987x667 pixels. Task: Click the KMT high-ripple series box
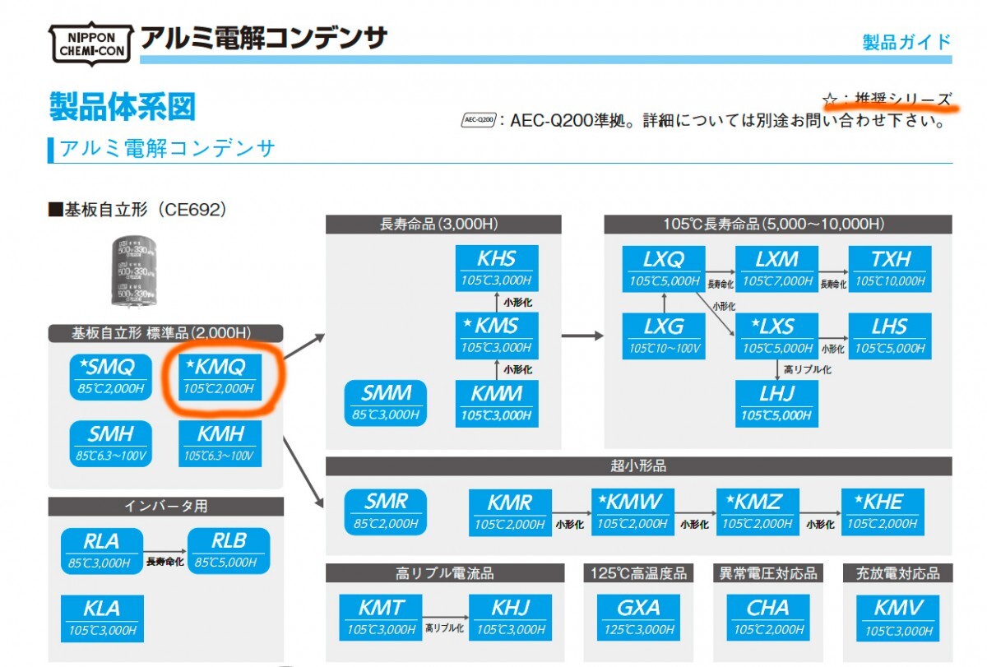[381, 618]
